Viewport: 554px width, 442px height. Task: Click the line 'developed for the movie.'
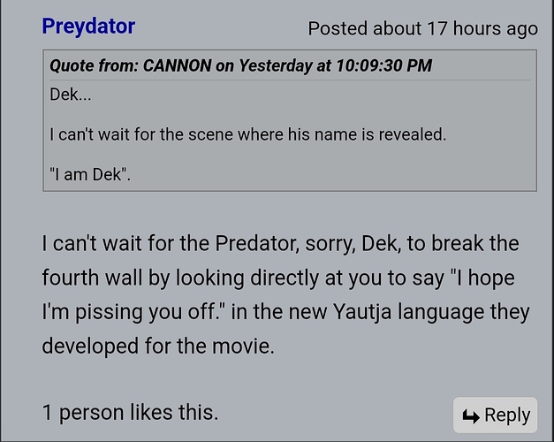[158, 346]
